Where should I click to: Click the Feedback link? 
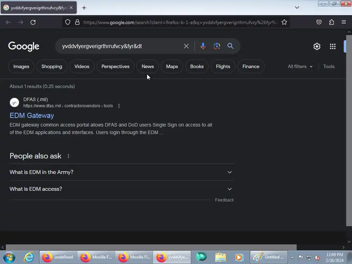point(224,200)
